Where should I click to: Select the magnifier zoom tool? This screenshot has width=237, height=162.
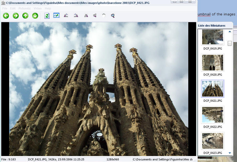point(113,16)
